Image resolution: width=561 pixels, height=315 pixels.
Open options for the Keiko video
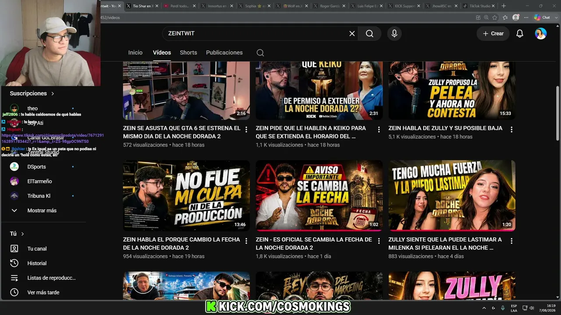click(379, 129)
